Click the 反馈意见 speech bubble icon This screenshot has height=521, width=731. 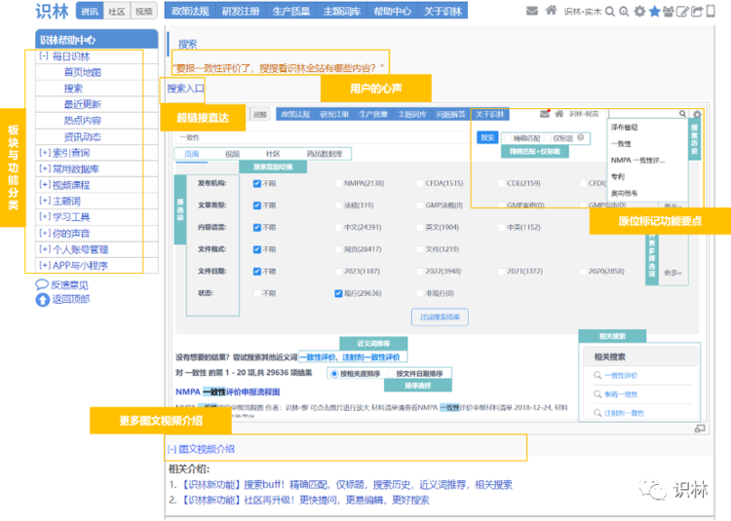pyautogui.click(x=42, y=284)
